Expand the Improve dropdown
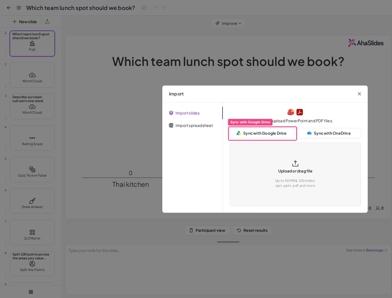Viewport: 392px width, 298px height. 228,23
